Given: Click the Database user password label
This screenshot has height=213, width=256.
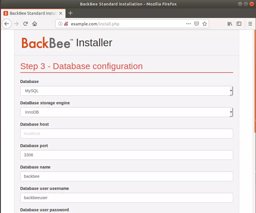Looking at the screenshot, I should pyautogui.click(x=44, y=210).
